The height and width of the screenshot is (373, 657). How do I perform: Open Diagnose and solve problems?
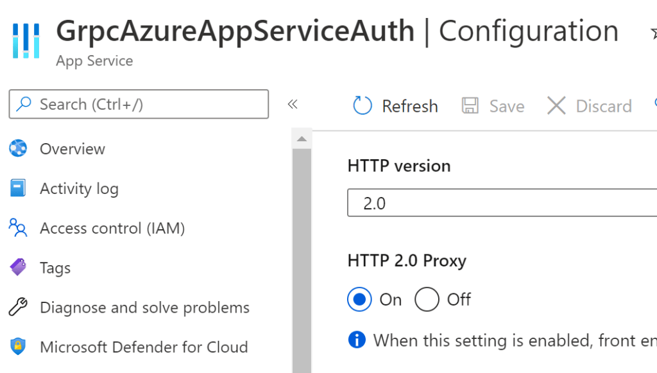[144, 308]
